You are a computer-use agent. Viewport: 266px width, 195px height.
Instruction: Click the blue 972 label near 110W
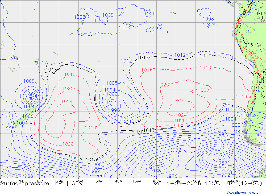point(177,150)
